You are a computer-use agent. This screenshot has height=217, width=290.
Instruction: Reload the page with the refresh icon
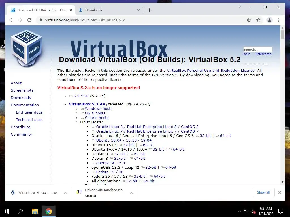[29, 20]
